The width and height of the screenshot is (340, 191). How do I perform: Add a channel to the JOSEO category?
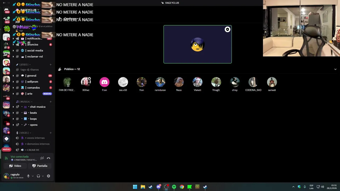point(50,64)
